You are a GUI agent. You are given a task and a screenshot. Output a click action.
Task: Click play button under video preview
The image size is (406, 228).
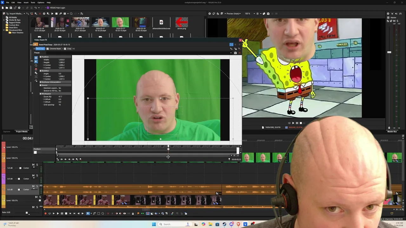(293, 123)
